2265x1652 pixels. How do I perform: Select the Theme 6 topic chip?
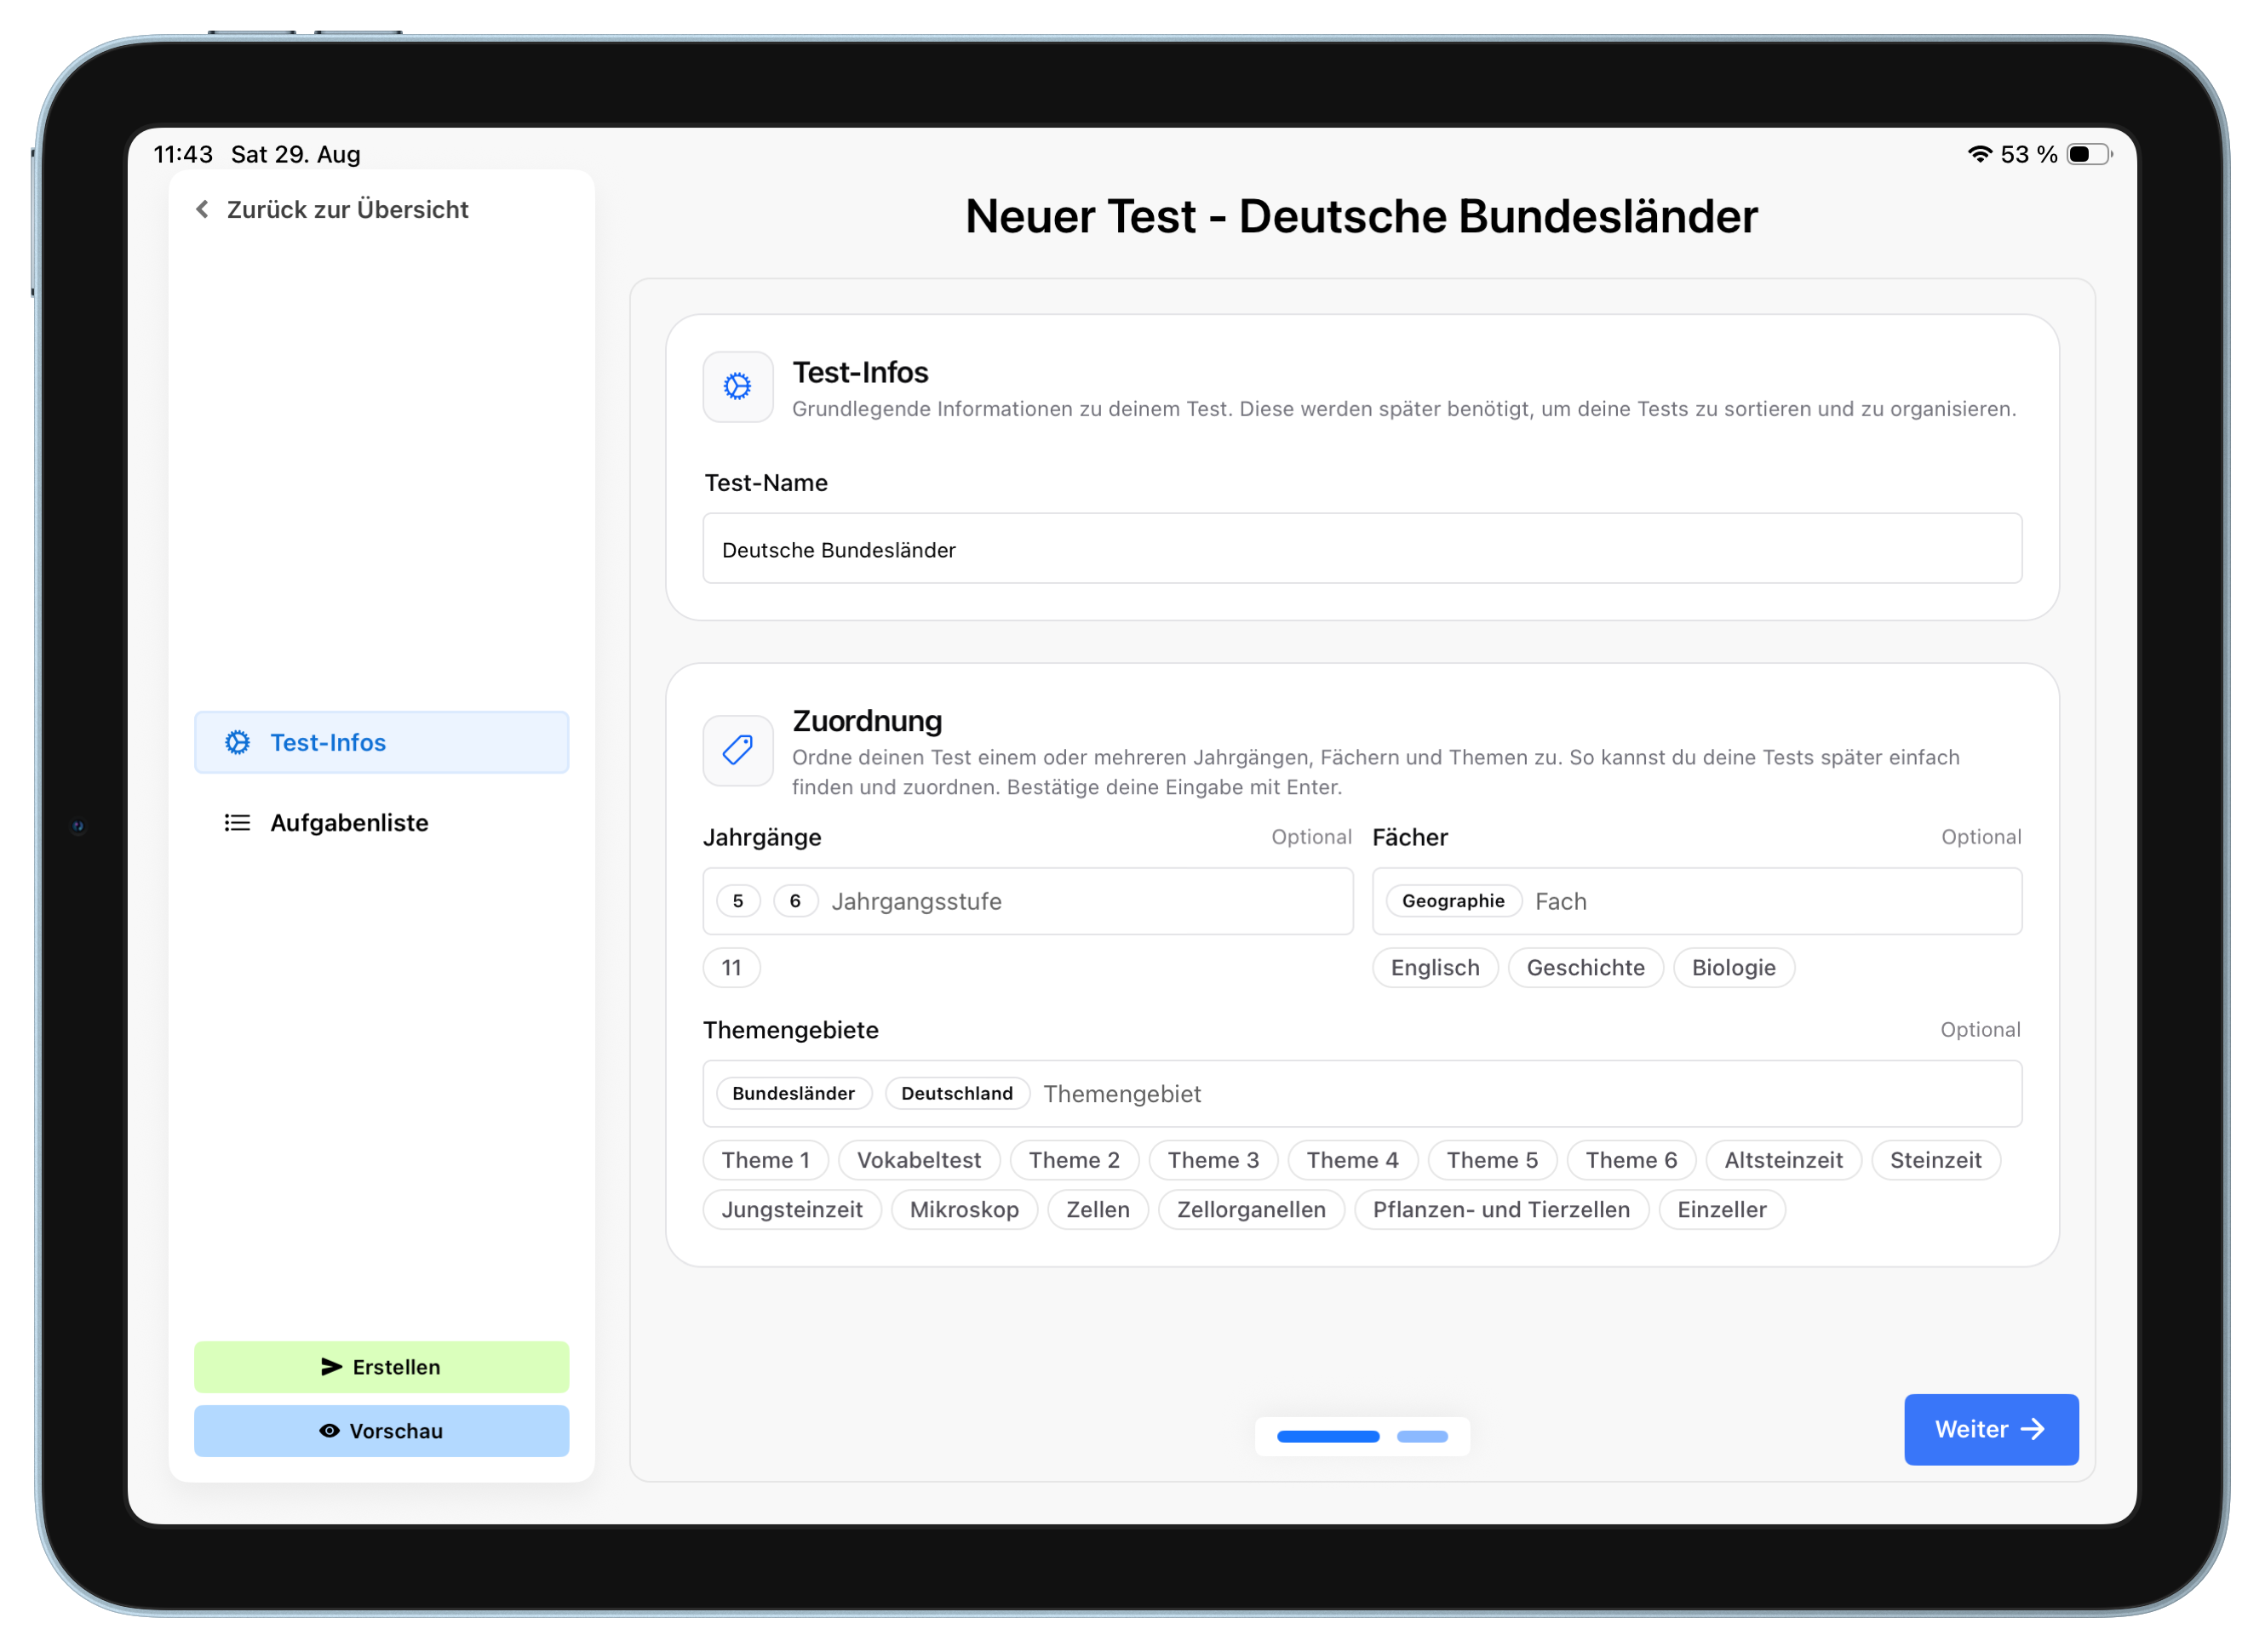point(1631,1160)
